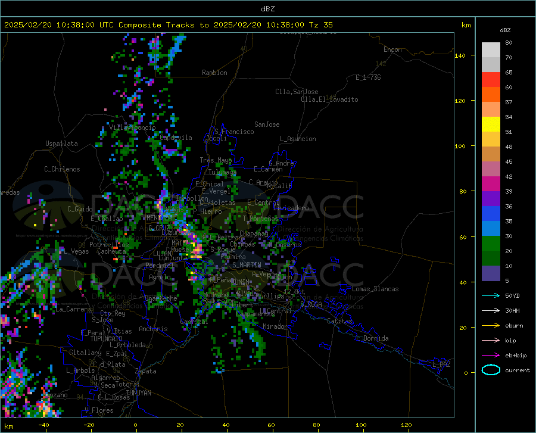This screenshot has height=433, width=536.
Task: Select the magenta 39-42 dBZ swatch
Action: tap(491, 184)
